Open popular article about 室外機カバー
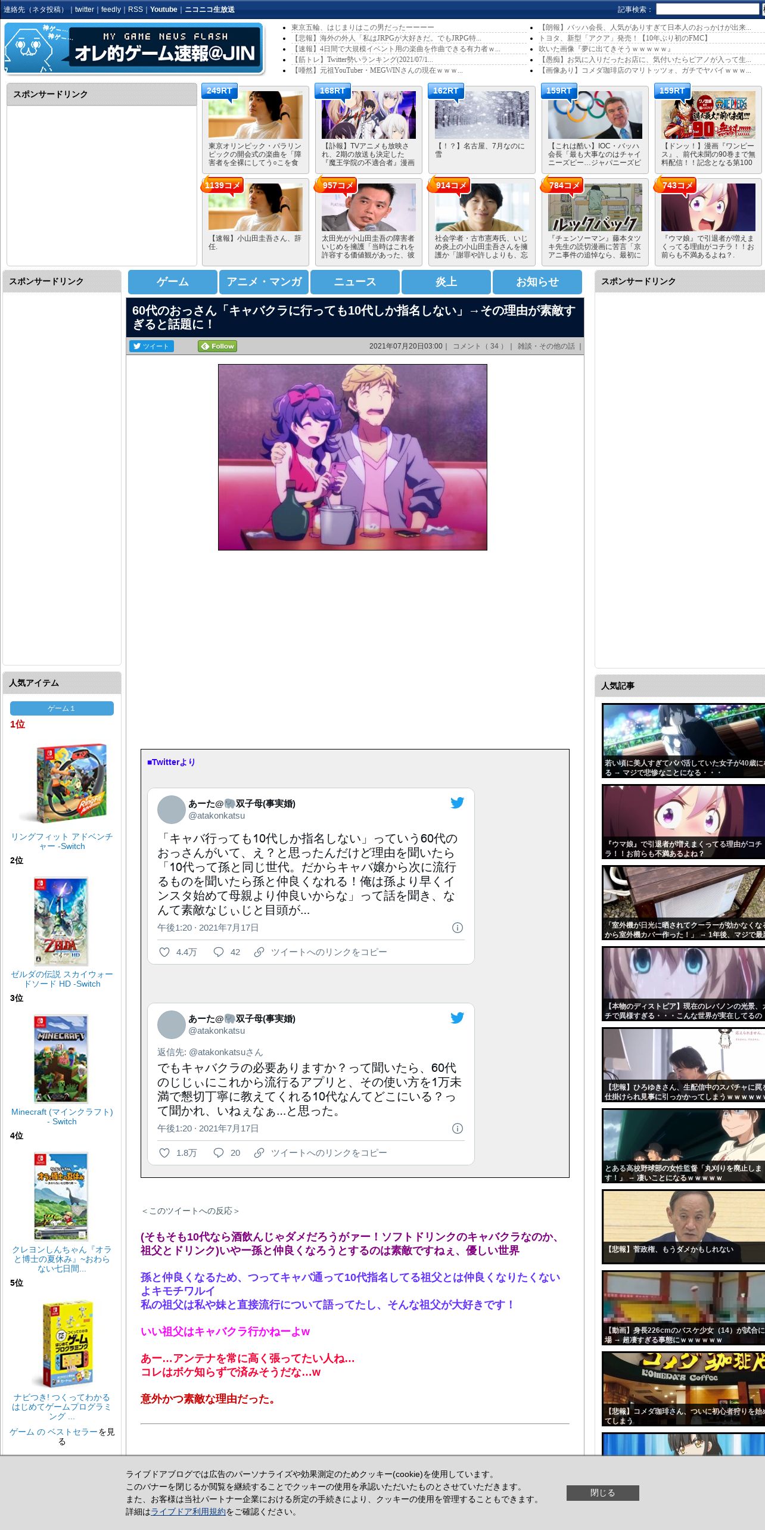This screenshot has width=765, height=1530. pyautogui.click(x=683, y=903)
